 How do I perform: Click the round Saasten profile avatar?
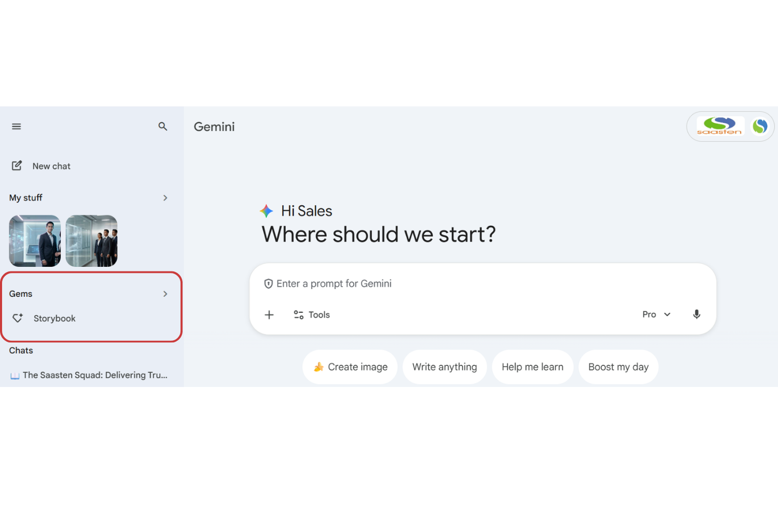click(760, 126)
